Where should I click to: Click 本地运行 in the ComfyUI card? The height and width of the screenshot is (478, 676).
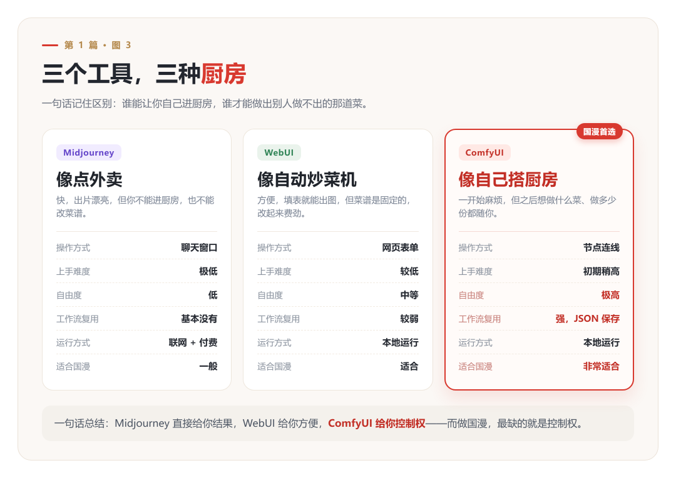(602, 342)
